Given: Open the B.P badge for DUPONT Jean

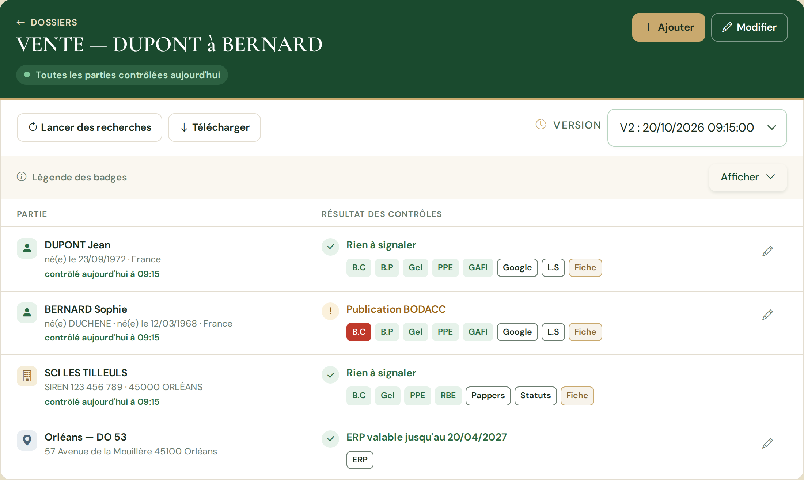Looking at the screenshot, I should (387, 268).
